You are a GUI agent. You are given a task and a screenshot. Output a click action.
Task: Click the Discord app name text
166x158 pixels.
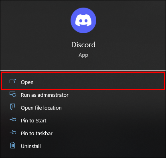[83, 45]
